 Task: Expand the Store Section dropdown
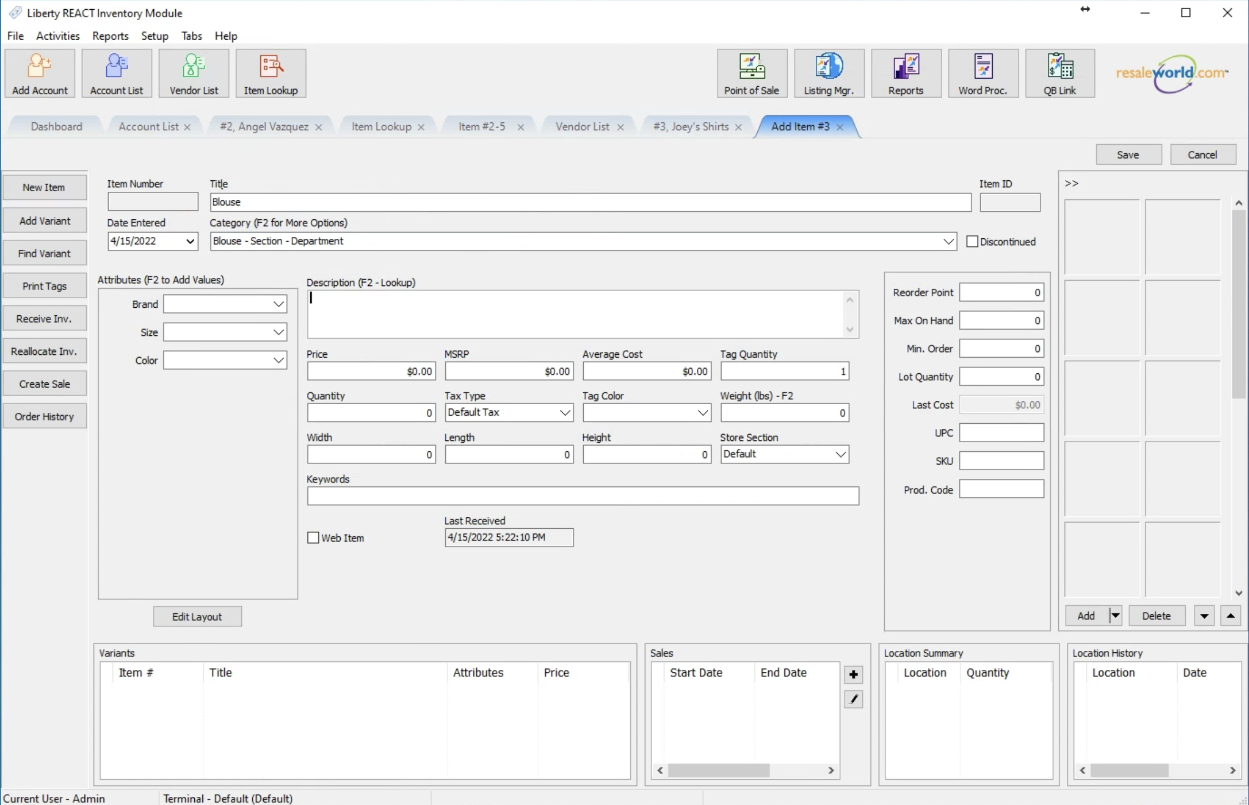click(841, 454)
